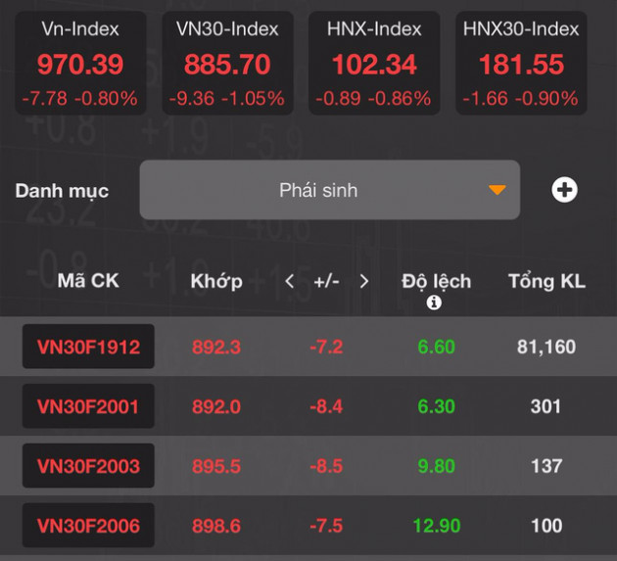This screenshot has height=561, width=617.
Task: Select the VN30F1912 ticker
Action: point(88,347)
